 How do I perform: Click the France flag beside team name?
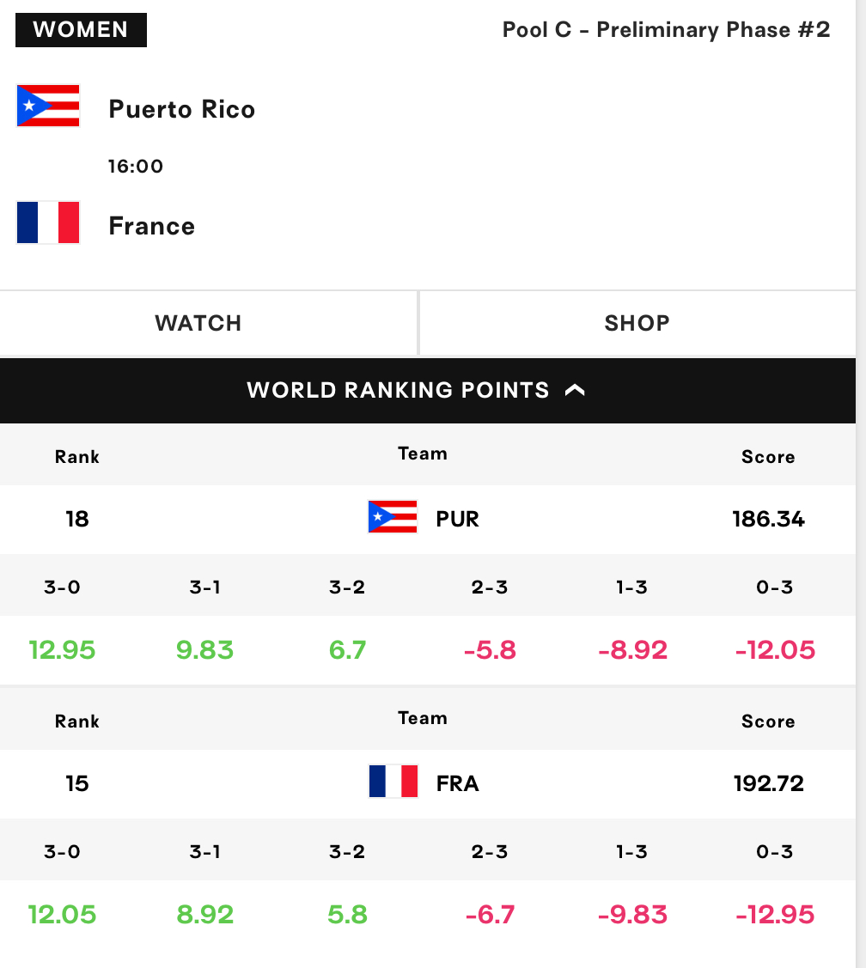(x=48, y=222)
